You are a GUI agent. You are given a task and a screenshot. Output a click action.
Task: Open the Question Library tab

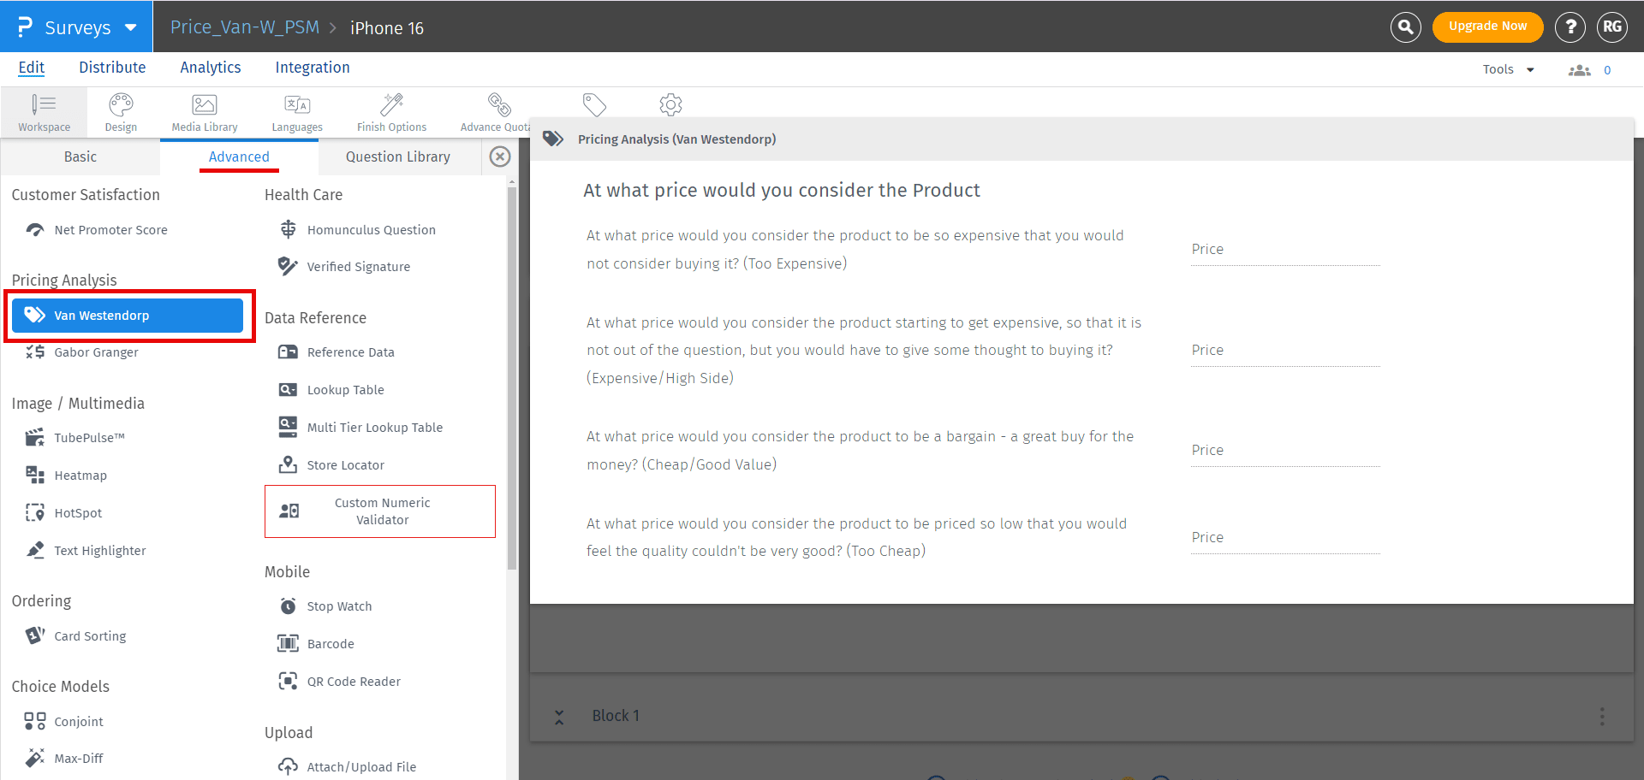pos(397,157)
